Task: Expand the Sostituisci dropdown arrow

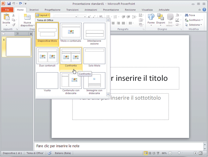Action: [x=202, y=20]
